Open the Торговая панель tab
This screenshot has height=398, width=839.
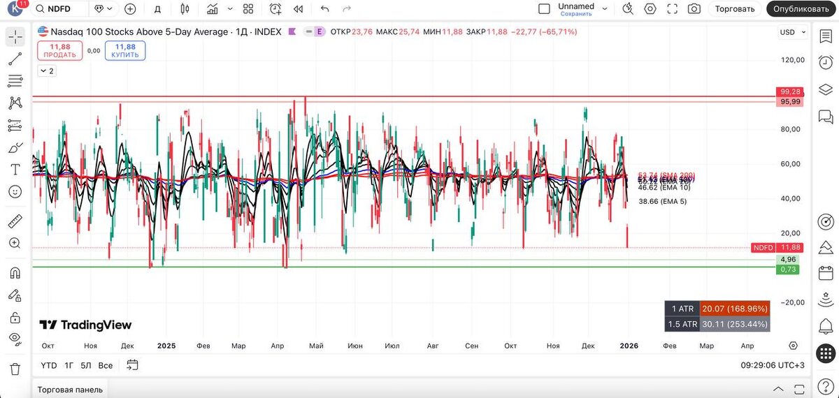tap(70, 390)
